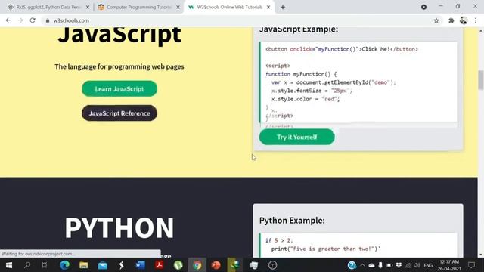Open the Mail app on the taskbar
This screenshot has height=272, width=484.
(x=103, y=265)
